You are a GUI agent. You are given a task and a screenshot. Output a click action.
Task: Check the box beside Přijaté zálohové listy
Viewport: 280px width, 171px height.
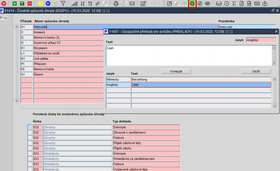(x=30, y=143)
